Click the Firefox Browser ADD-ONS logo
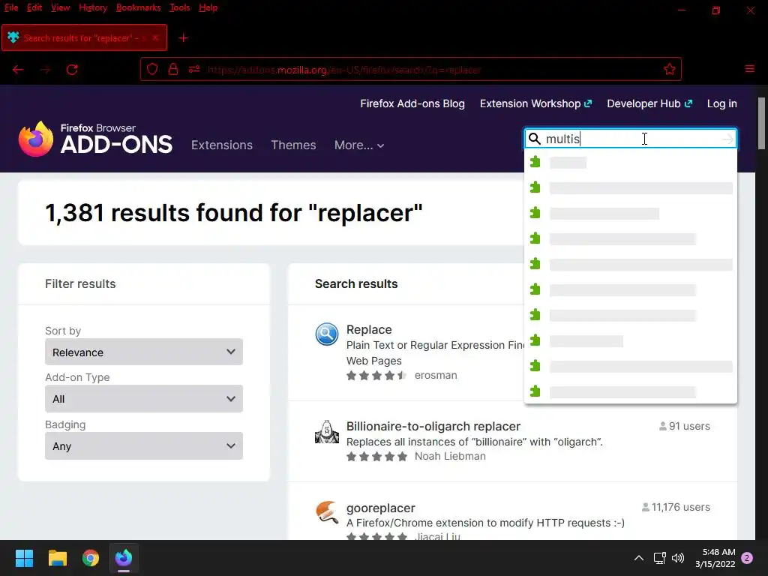The height and width of the screenshot is (576, 768). pyautogui.click(x=95, y=139)
